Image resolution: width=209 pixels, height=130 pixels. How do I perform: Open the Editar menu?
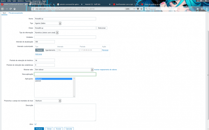click(9, 1)
